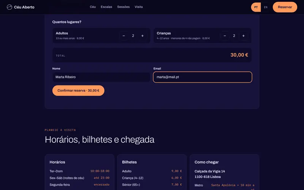This screenshot has height=190, width=304.
Task: Click the Céu Aberto logo icon
Action: [x=9, y=7]
